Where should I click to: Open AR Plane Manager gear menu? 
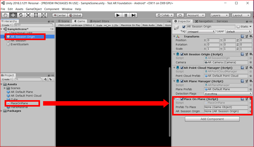(251, 81)
